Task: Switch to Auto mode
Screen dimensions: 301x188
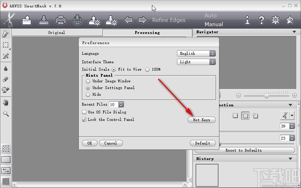Action: point(211,15)
